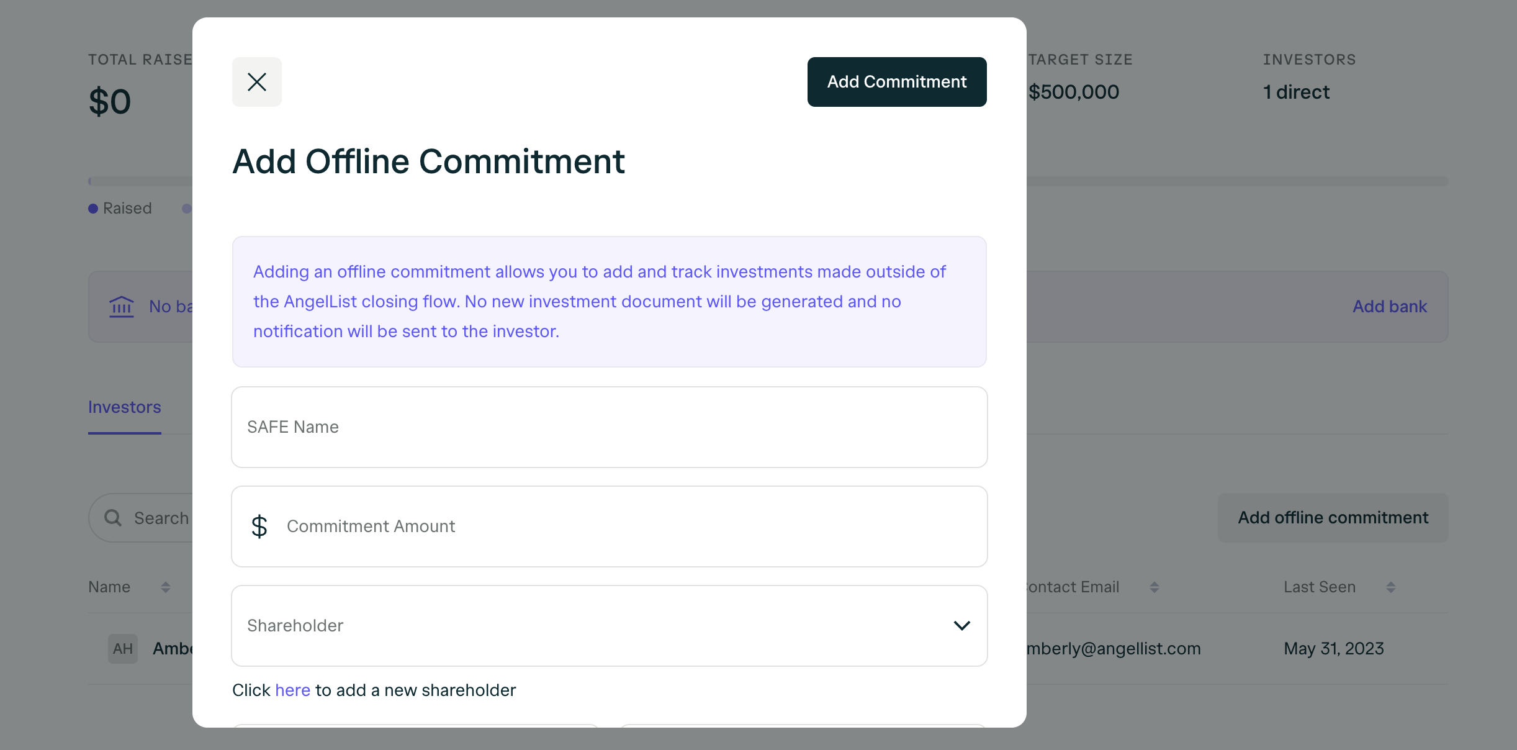Click the dollar sign icon
This screenshot has width=1517, height=750.
point(259,526)
